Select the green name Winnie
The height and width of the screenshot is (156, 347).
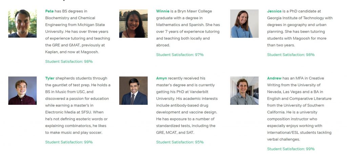click(163, 11)
